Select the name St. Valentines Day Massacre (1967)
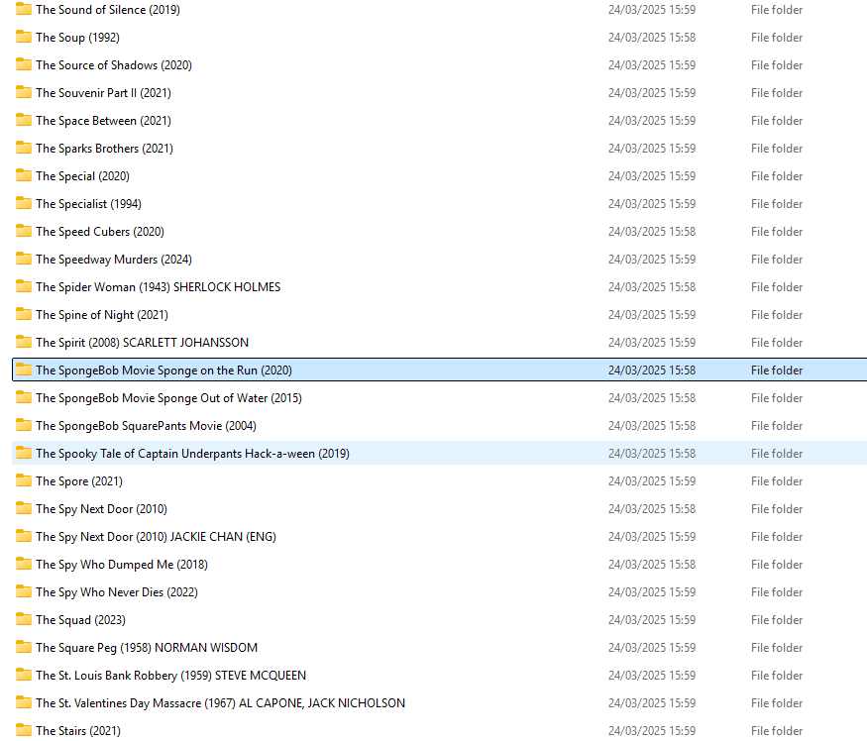The width and height of the screenshot is (867, 741). [221, 702]
